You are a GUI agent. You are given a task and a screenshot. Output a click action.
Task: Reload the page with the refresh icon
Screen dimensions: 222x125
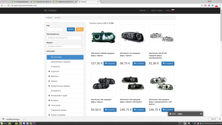coord(8,6)
